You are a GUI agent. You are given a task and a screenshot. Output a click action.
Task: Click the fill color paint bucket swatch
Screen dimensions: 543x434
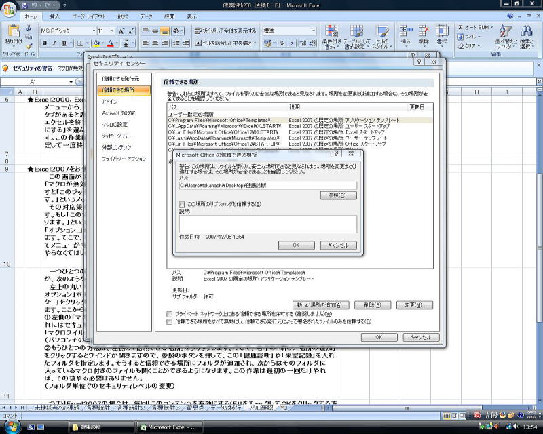96,43
